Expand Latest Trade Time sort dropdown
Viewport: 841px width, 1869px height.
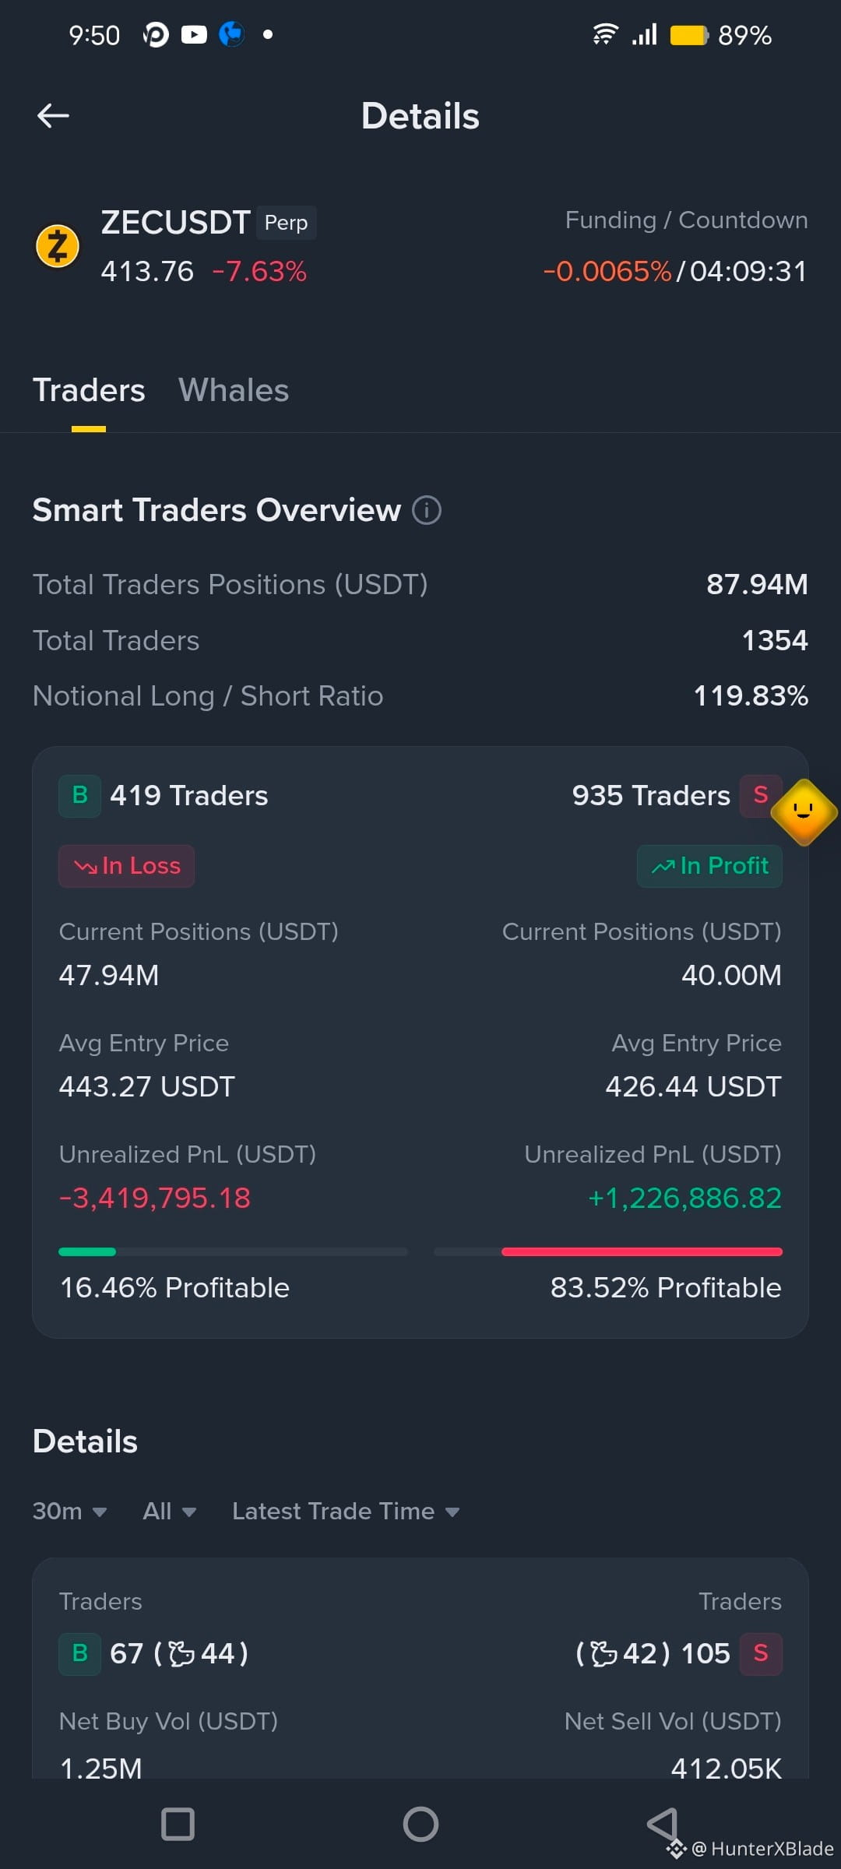click(346, 1512)
